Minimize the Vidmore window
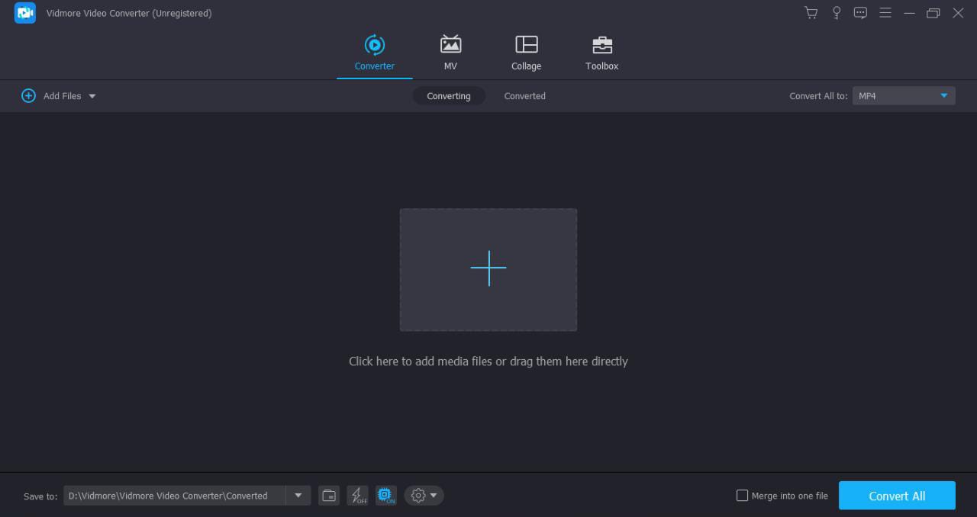The height and width of the screenshot is (517, 977). [909, 13]
